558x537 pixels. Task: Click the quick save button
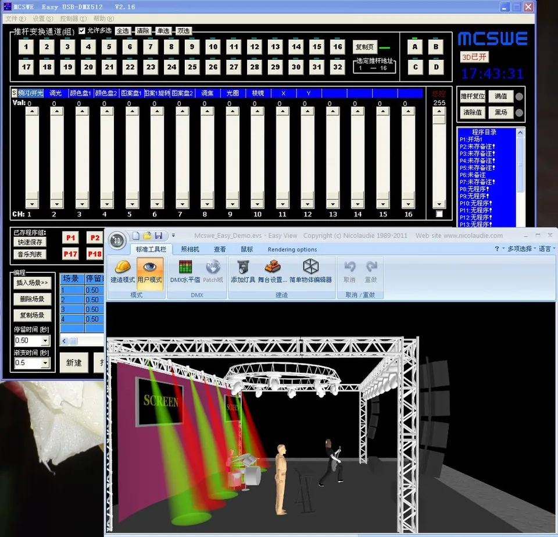[x=30, y=242]
